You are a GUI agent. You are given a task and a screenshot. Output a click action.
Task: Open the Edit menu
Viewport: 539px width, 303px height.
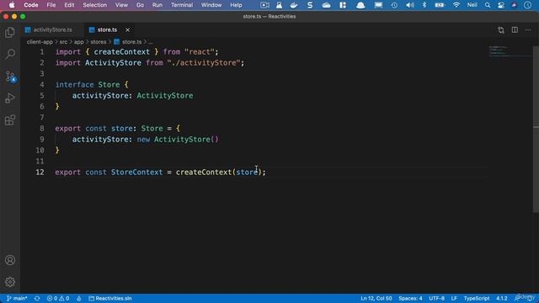tap(69, 5)
